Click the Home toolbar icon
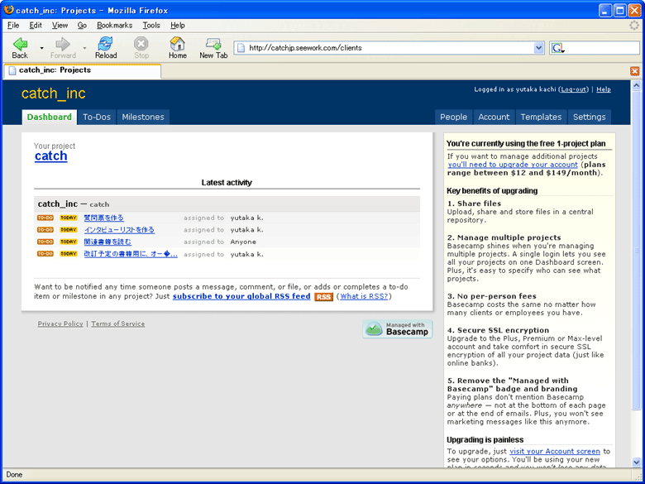This screenshot has height=484, width=645. click(x=177, y=44)
